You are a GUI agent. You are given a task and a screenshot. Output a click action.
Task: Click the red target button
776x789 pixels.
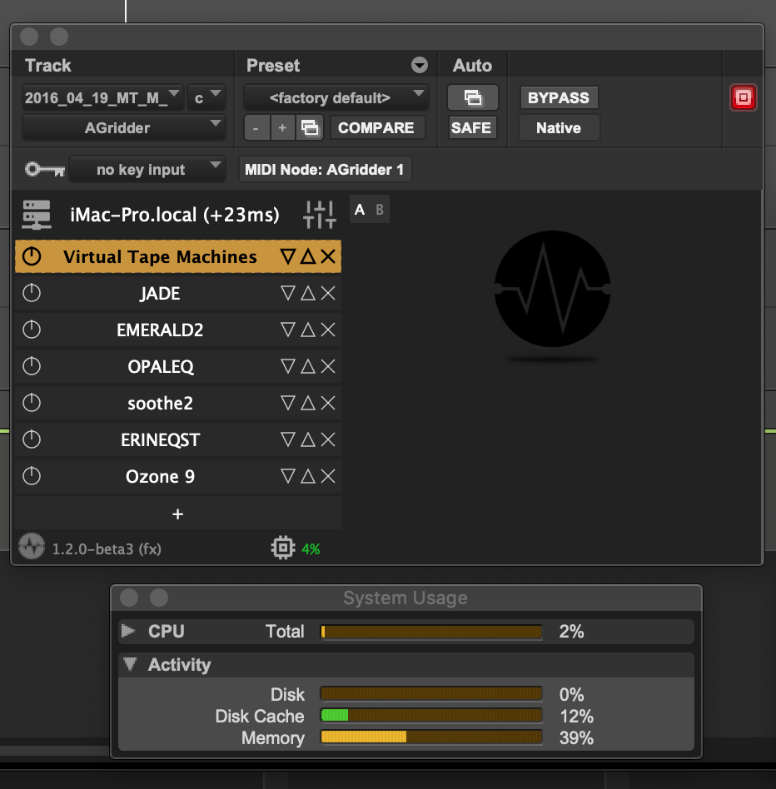point(744,97)
